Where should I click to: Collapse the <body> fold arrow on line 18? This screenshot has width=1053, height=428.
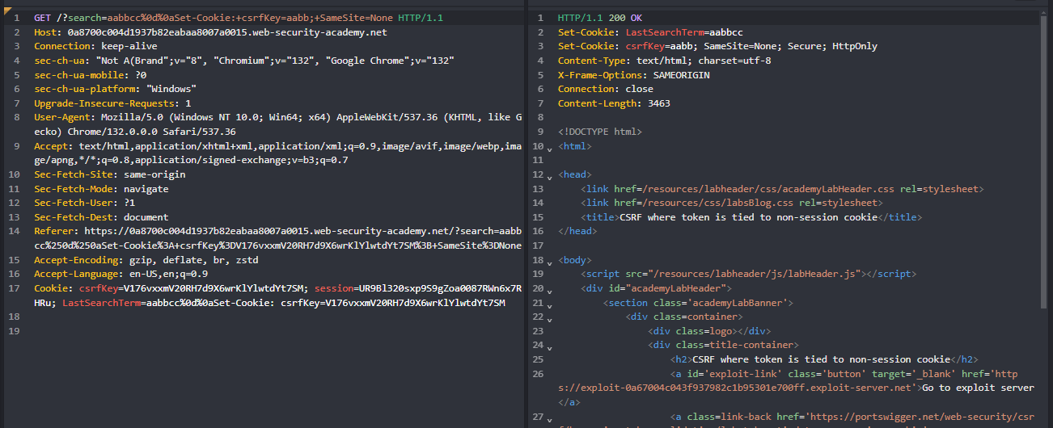550,262
